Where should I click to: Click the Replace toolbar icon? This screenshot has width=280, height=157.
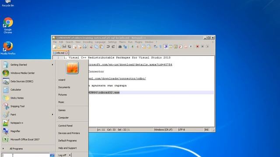tap(125, 47)
